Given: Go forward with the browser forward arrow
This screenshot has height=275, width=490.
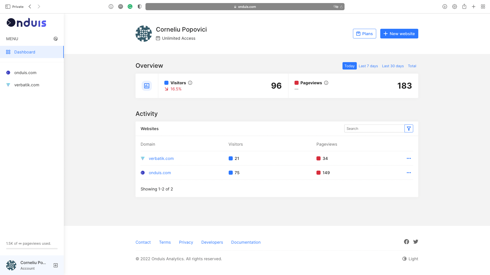Looking at the screenshot, I should pos(39,7).
